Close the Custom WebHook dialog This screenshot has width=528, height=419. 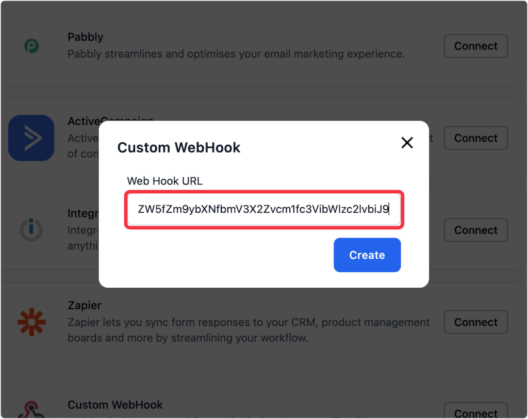click(x=407, y=143)
